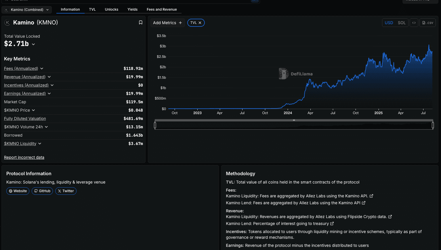The height and width of the screenshot is (250, 441).
Task: Select the Information tab
Action: [70, 9]
